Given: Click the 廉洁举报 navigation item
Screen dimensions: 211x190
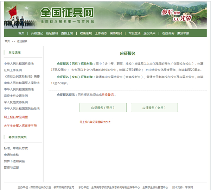Looking at the screenshot, I should [183, 33].
